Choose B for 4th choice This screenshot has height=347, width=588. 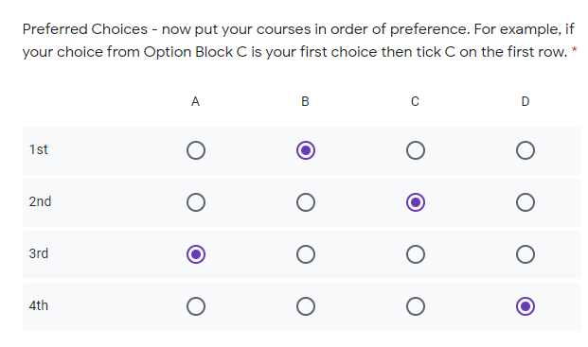pyautogui.click(x=306, y=306)
